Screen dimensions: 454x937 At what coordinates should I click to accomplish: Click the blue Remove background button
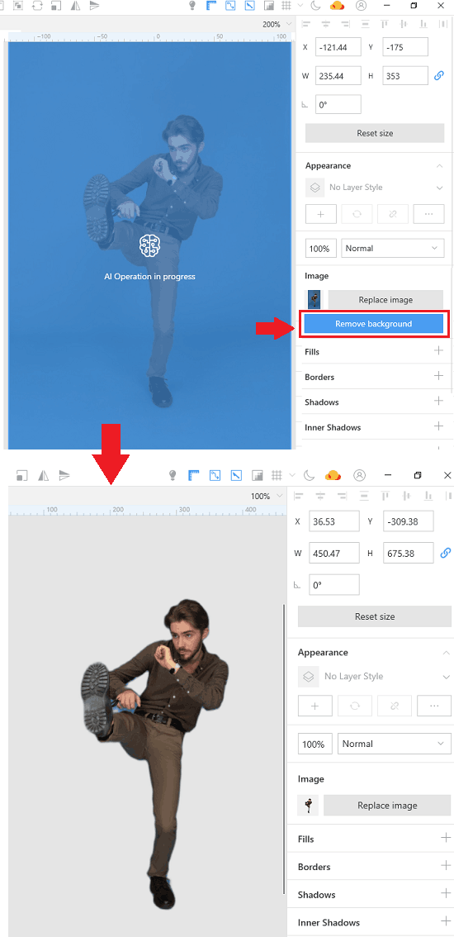point(373,324)
